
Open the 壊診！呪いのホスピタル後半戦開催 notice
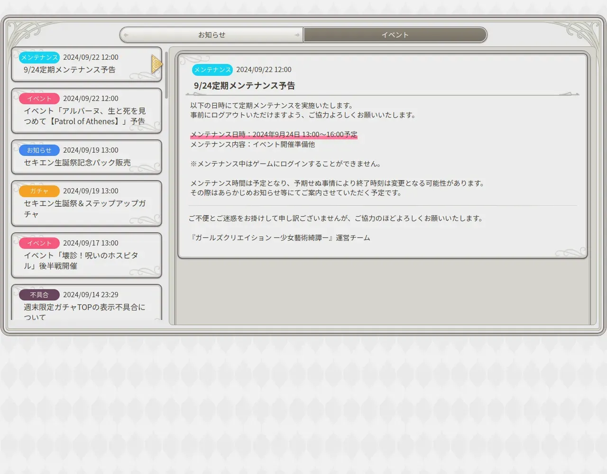pyautogui.click(x=87, y=255)
